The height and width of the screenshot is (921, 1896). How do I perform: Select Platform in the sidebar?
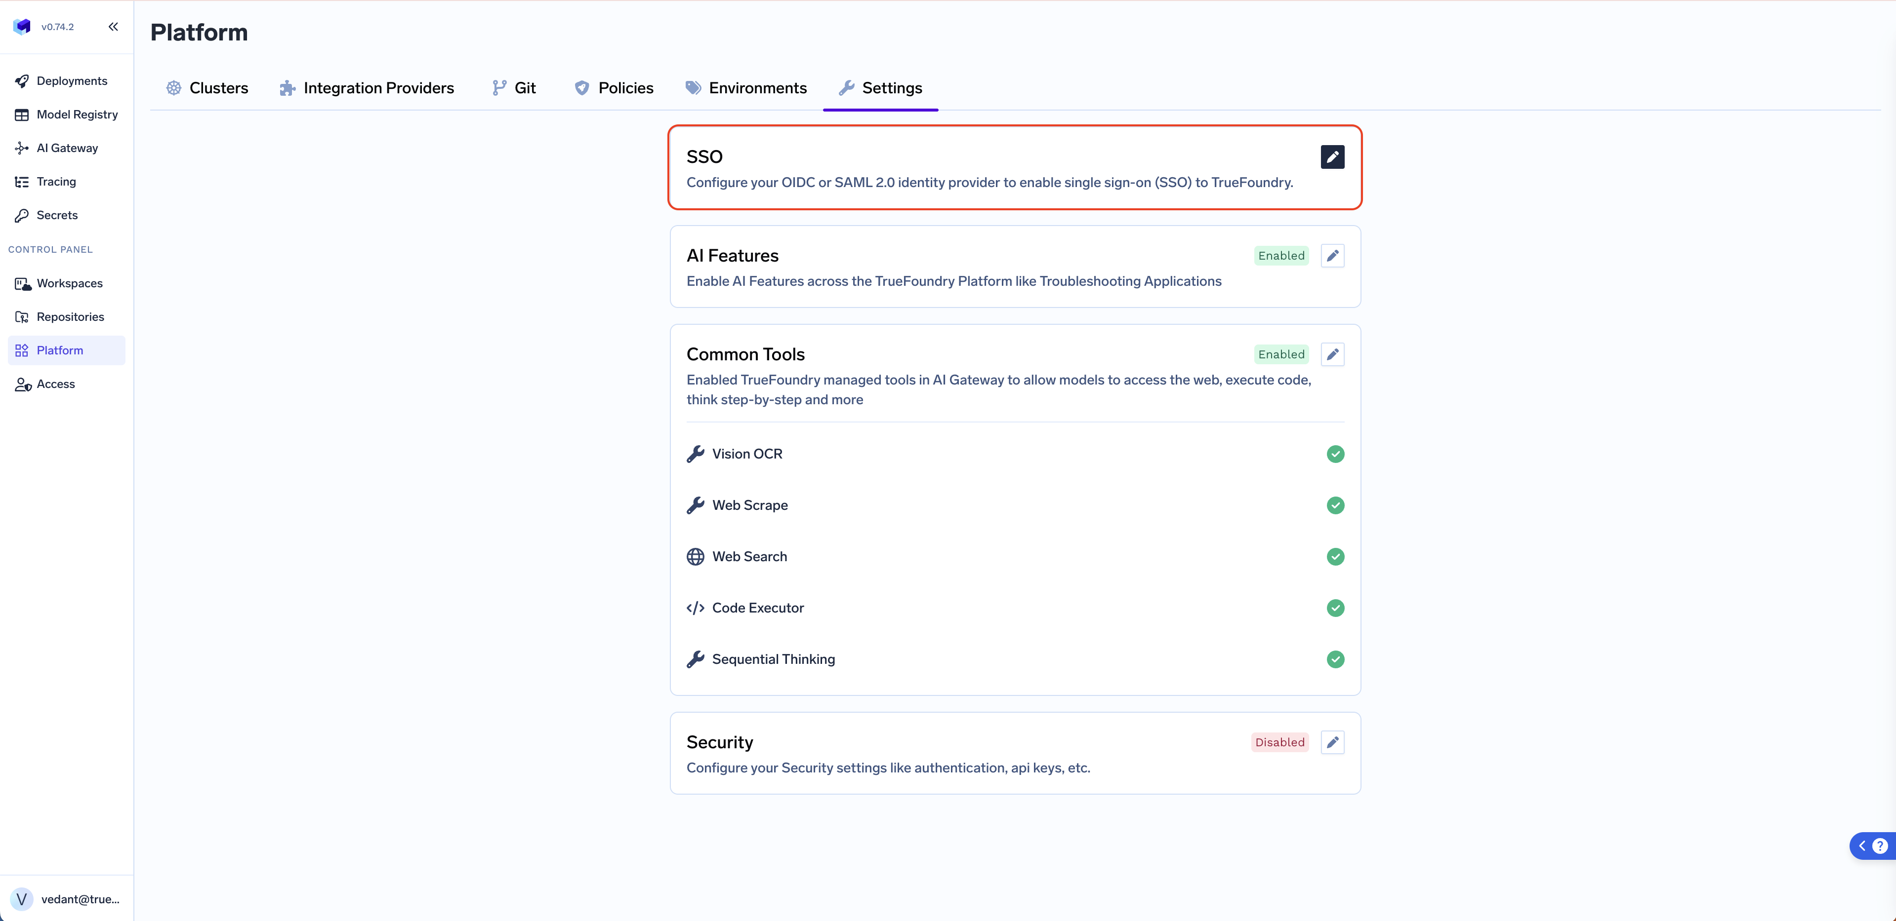click(x=67, y=350)
